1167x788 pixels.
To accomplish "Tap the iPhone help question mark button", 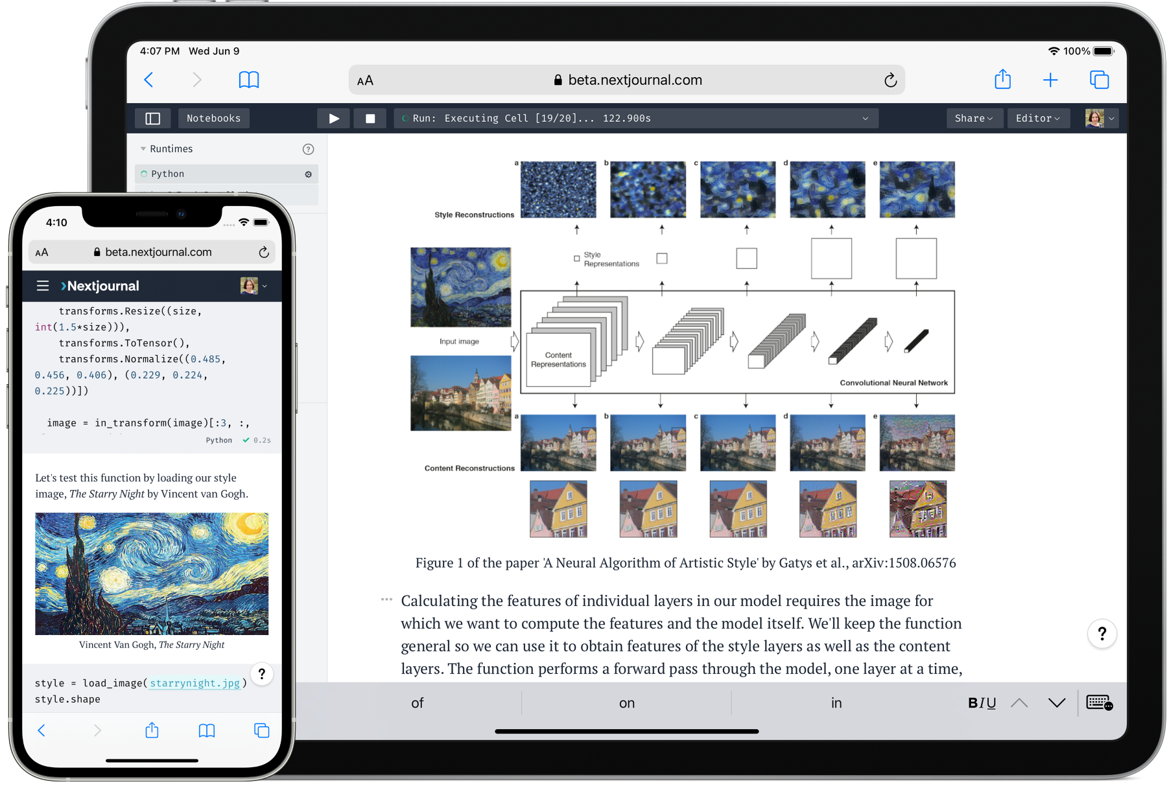I will tap(262, 674).
